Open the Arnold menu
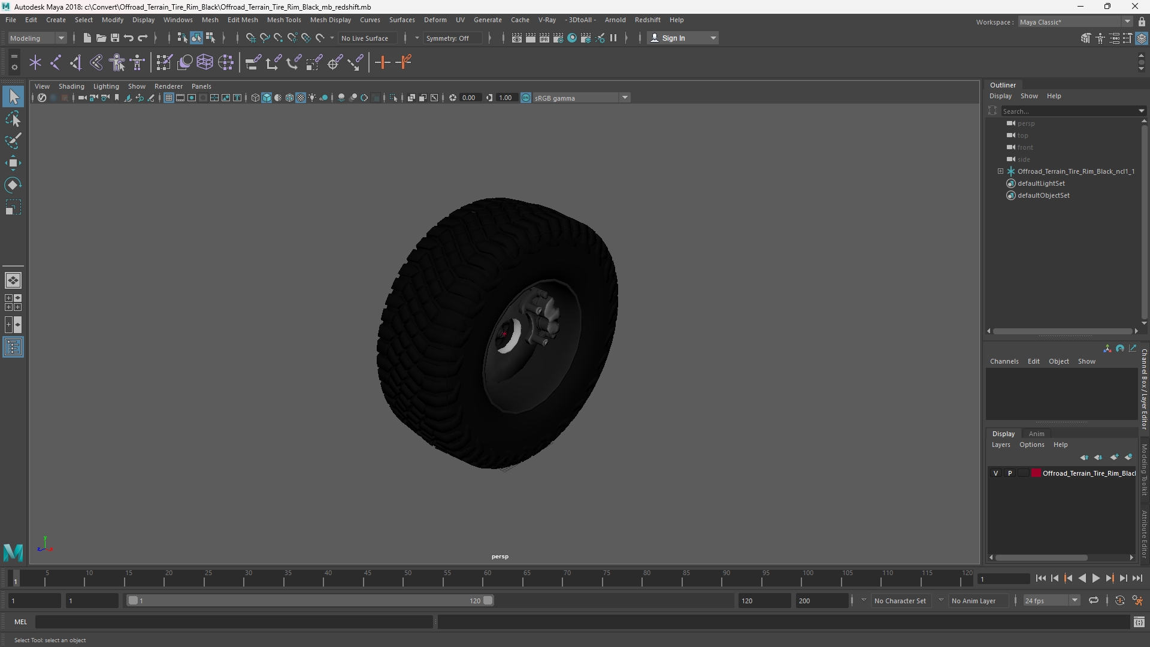1150x647 pixels. click(x=615, y=20)
